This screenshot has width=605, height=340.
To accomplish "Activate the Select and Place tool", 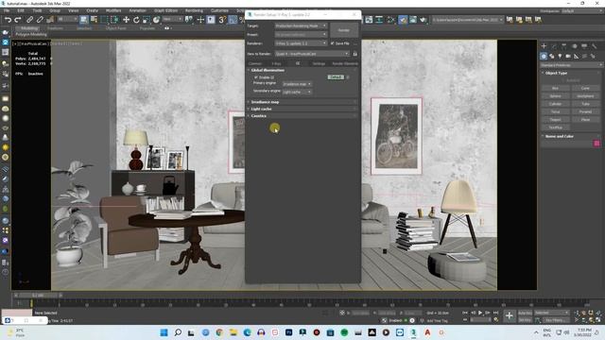I will tap(156, 20).
